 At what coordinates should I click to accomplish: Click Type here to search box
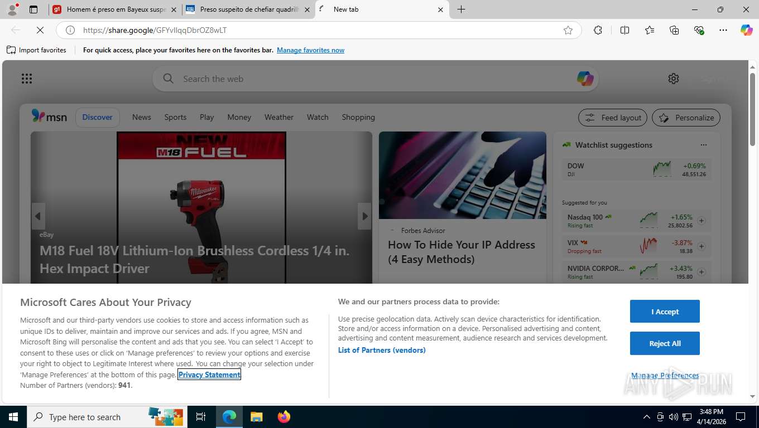(107, 417)
